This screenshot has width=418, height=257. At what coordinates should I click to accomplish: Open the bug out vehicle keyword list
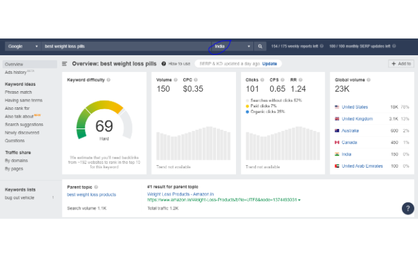pos(19,198)
